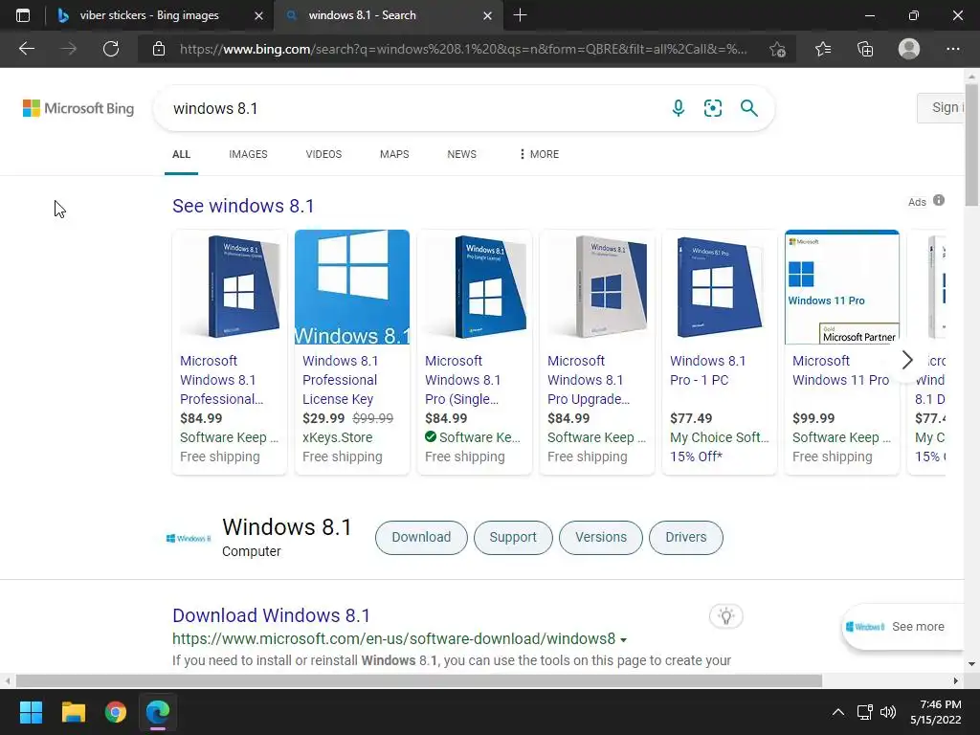Screen dimensions: 980x735
Task: Open See windows 8.1 heading link
Action: [x=243, y=207]
